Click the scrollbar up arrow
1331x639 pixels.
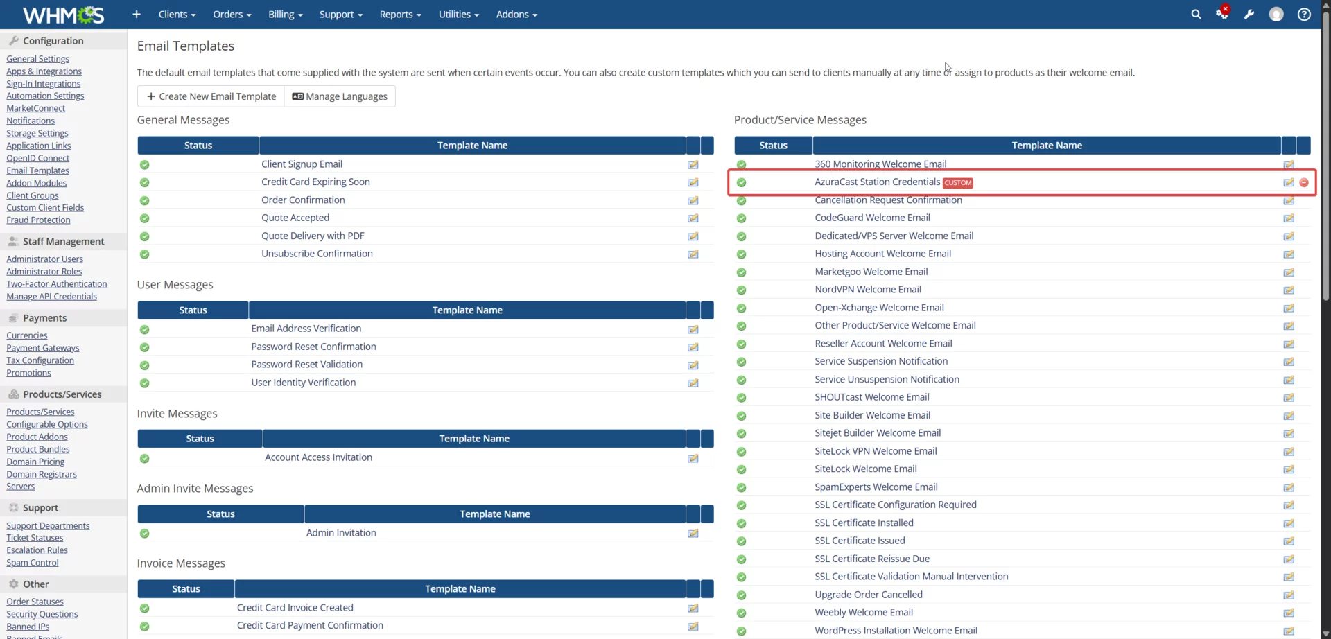pos(1325,5)
